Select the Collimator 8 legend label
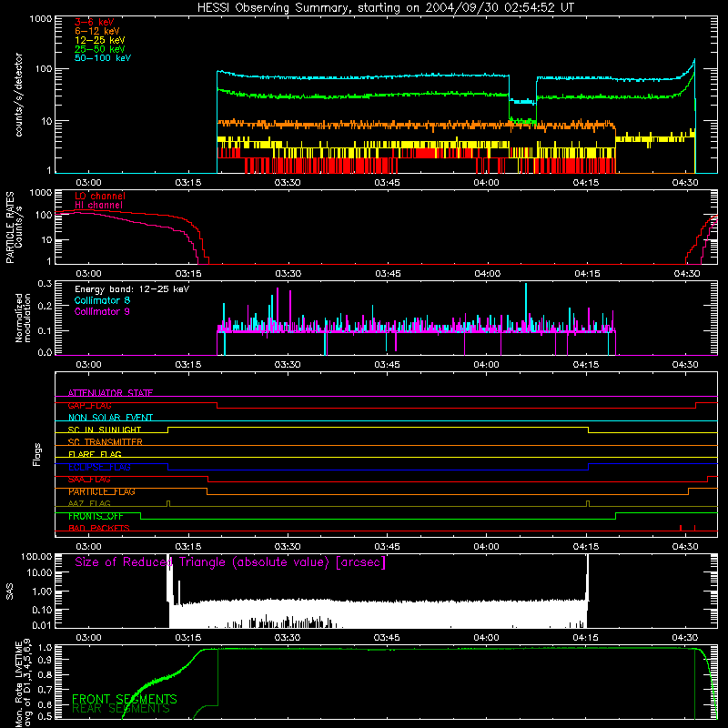Viewport: 728px width, 728px height. coord(102,300)
